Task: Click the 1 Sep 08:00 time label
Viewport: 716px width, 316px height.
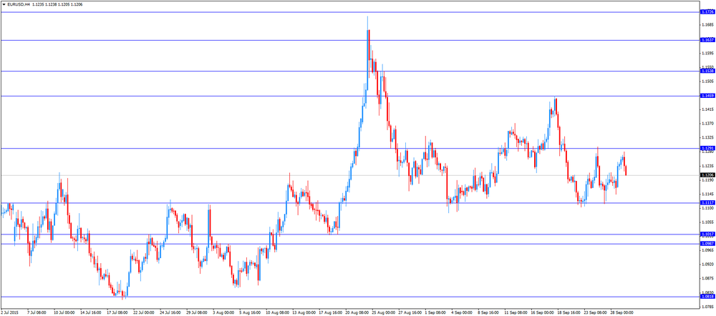Action: [437, 313]
